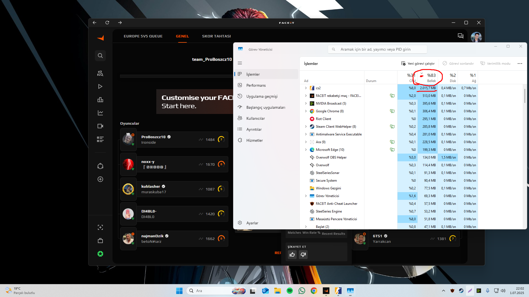Click Görevi sonlandır button

pos(458,64)
